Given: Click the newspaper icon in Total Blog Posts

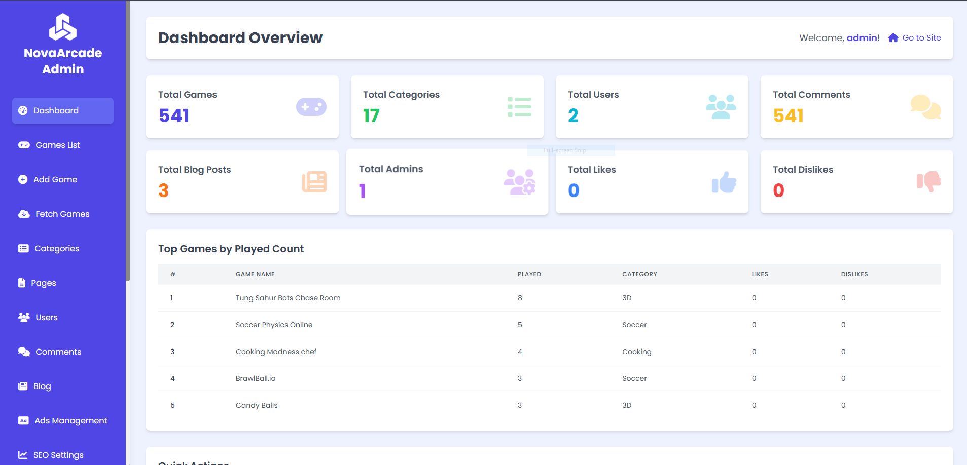Looking at the screenshot, I should point(314,182).
